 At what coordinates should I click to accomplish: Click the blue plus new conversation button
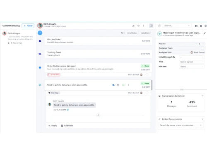pos(40,33)
